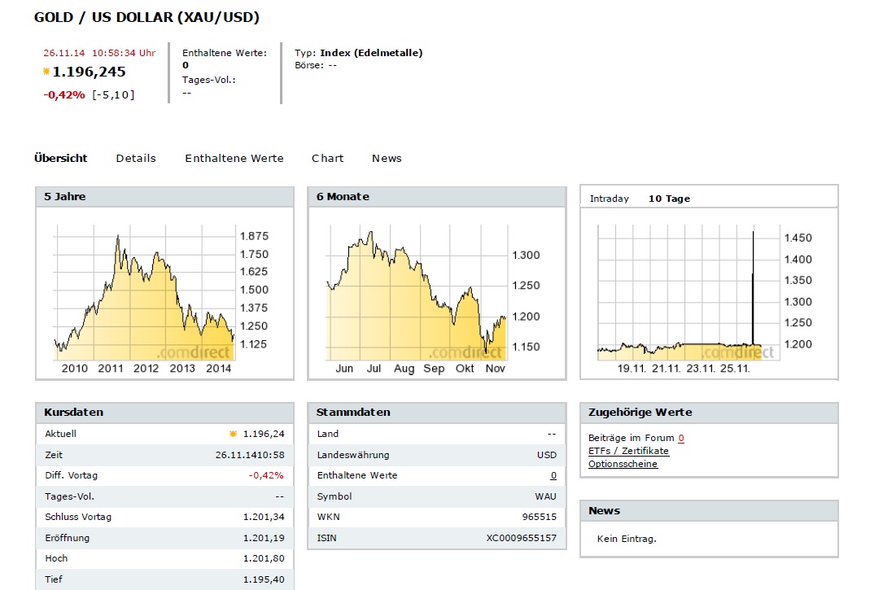The height and width of the screenshot is (590, 870).
Task: Click the ISIN value XC0009655157
Action: (x=522, y=538)
